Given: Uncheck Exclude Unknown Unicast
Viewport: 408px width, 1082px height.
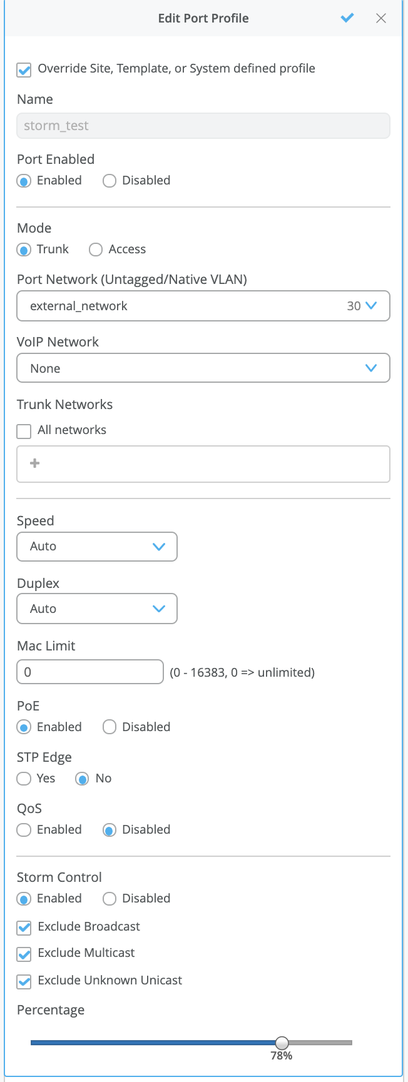Looking at the screenshot, I should tap(24, 981).
